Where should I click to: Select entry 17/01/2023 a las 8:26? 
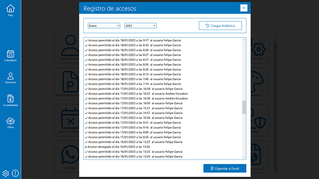coord(133,137)
